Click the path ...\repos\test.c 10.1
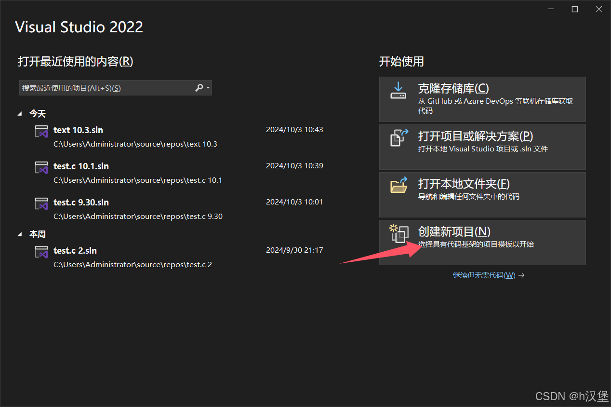 [138, 180]
